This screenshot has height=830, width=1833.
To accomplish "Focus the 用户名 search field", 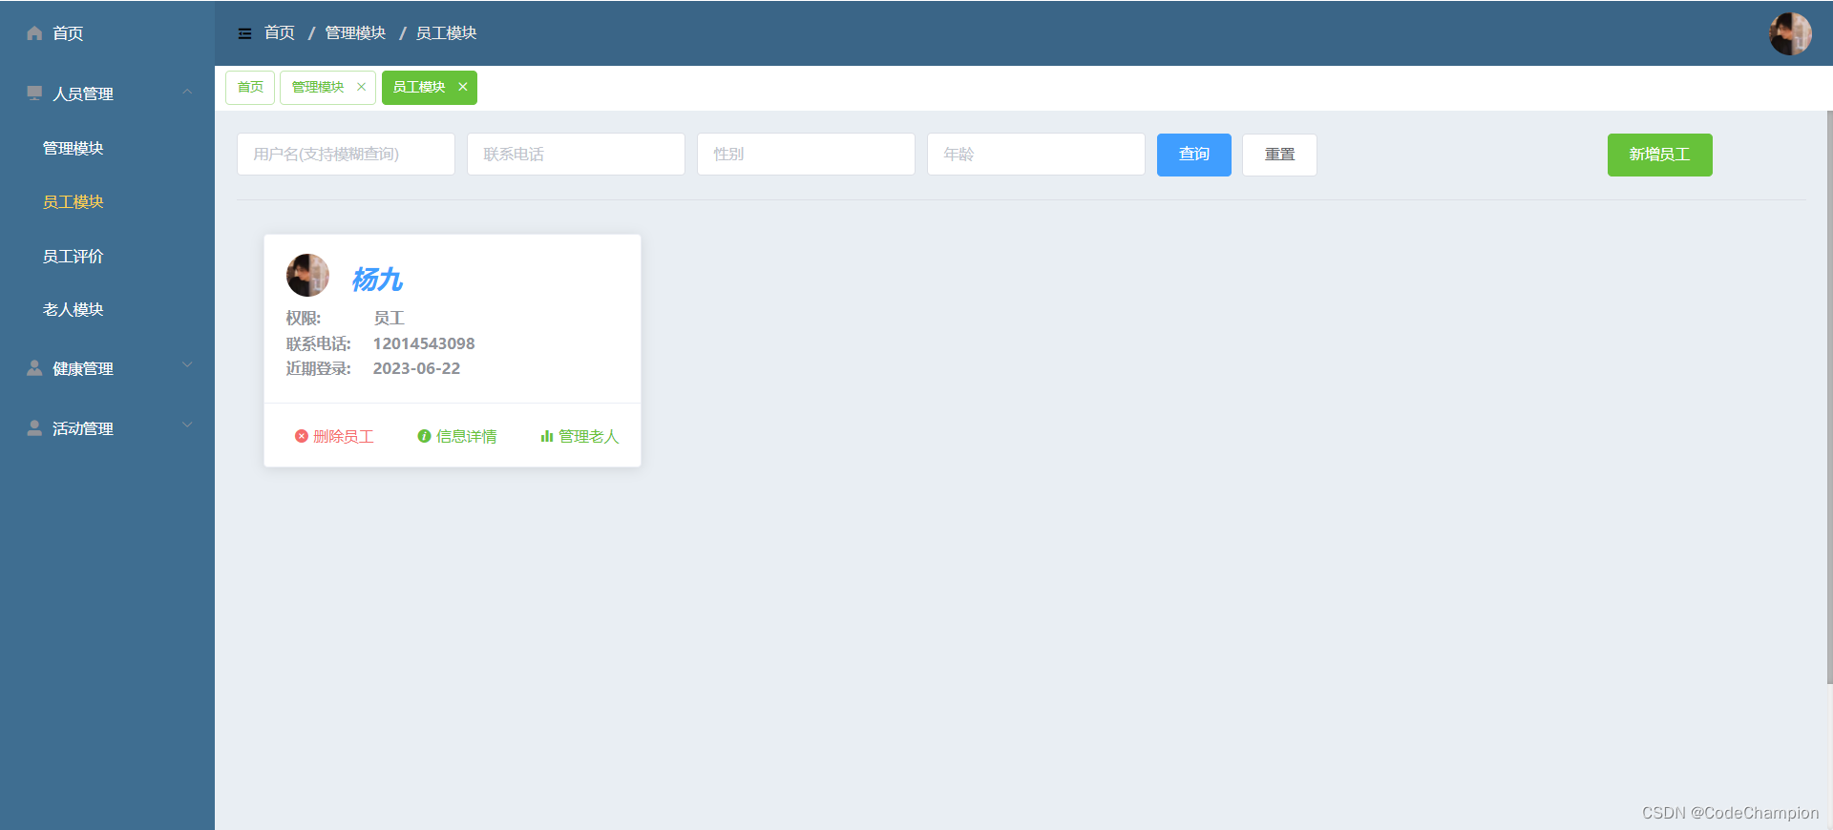I will pos(346,155).
